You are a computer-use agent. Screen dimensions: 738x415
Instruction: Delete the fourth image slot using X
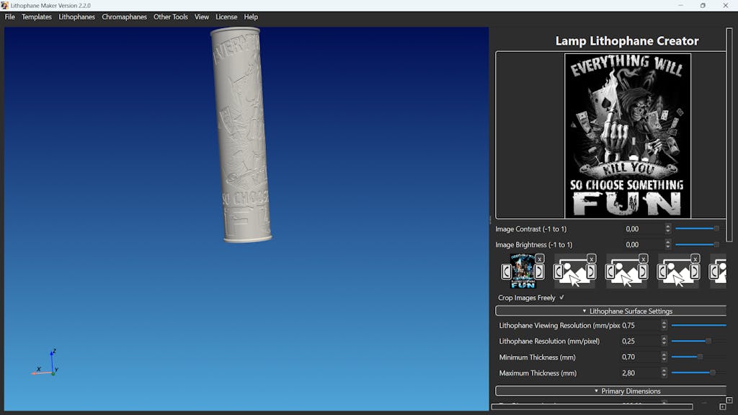tap(695, 259)
